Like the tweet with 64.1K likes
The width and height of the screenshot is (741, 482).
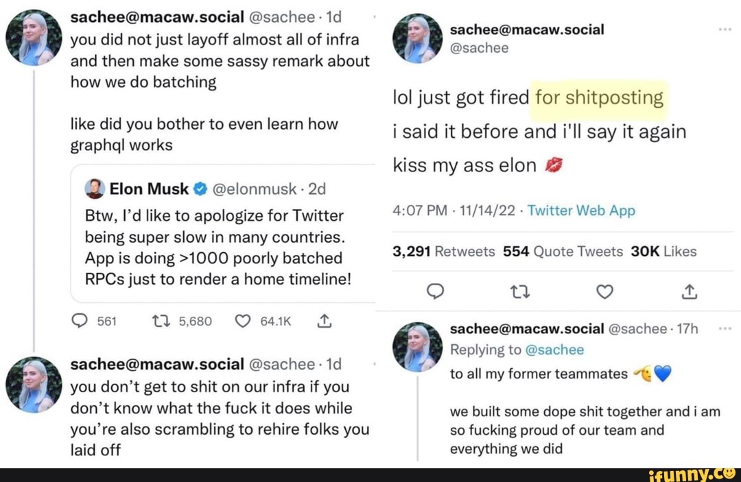coord(242,320)
